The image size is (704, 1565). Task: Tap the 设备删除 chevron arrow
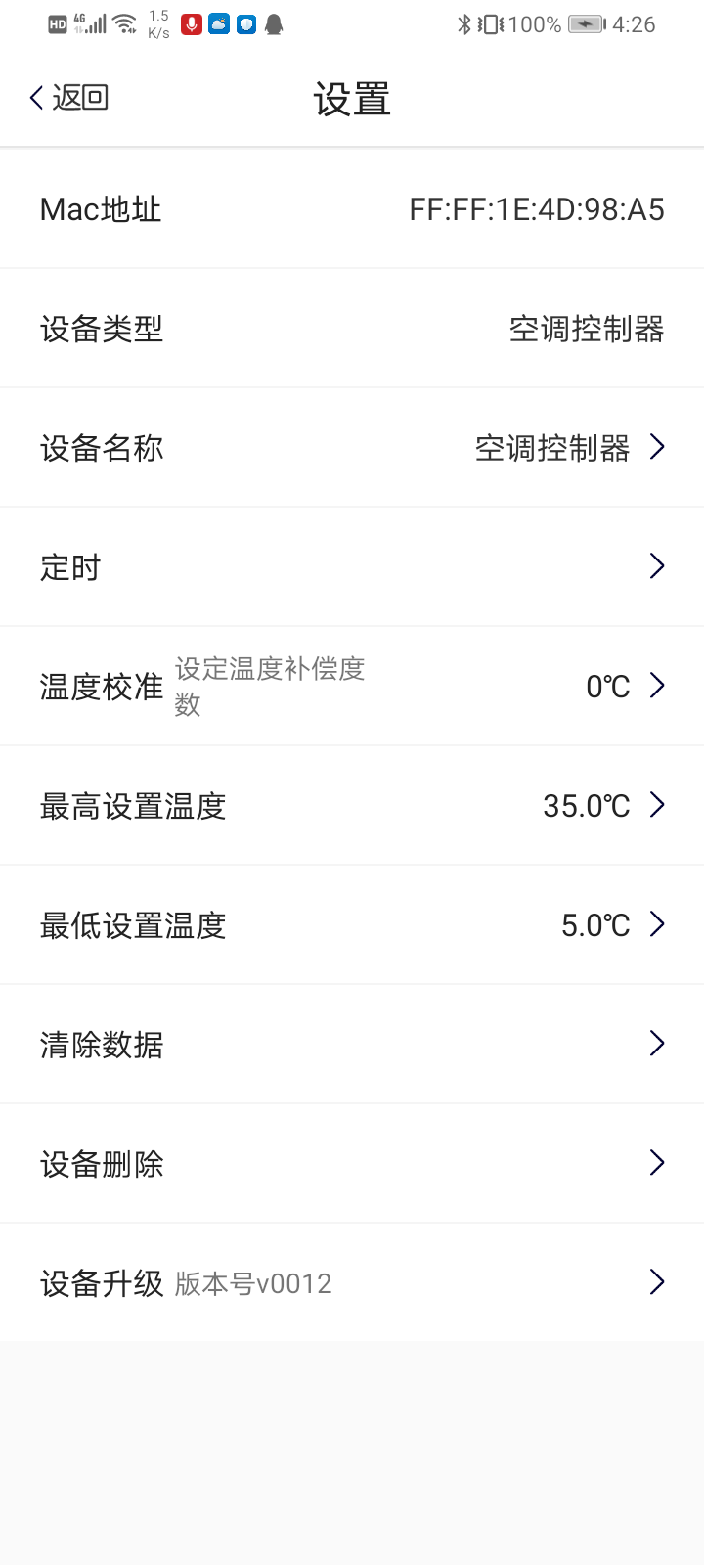point(657,1163)
